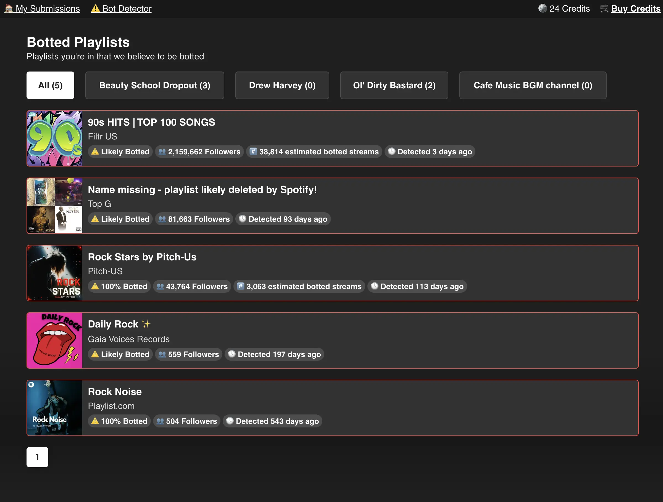Click the 90s HITS playlist cover art
The image size is (663, 502).
click(x=55, y=138)
